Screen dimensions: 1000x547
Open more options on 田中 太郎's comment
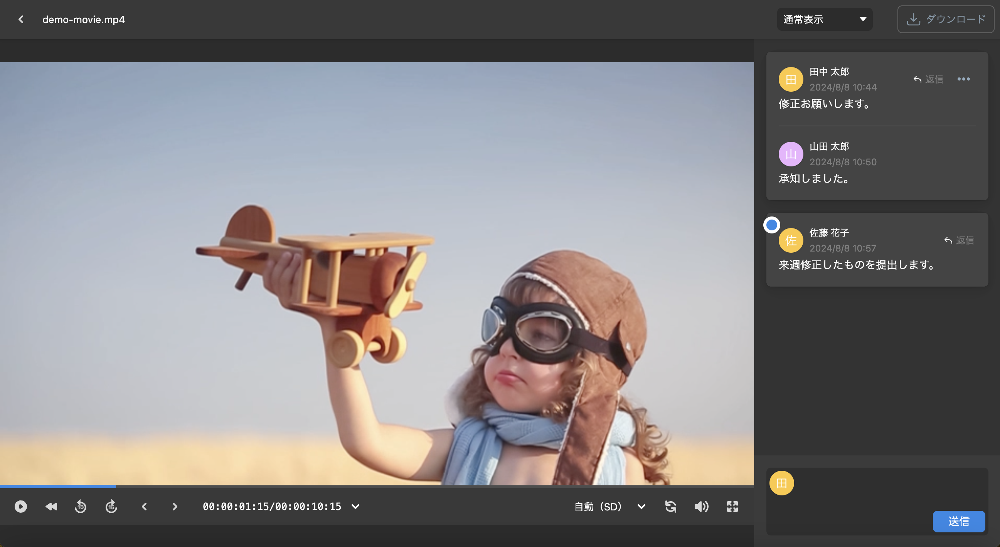(963, 79)
